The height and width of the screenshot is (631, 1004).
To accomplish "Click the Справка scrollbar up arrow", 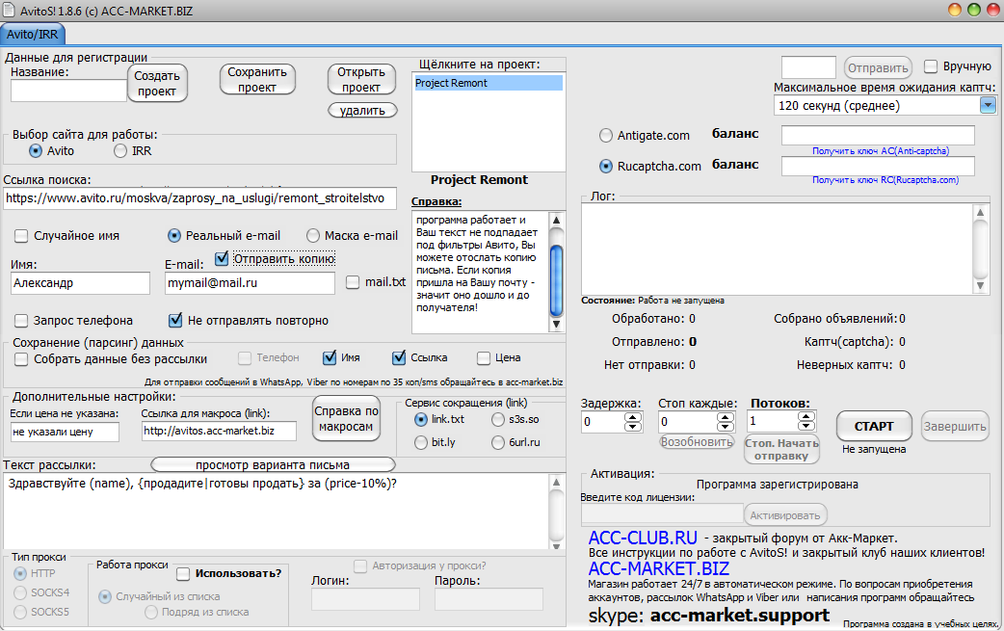I will (x=556, y=220).
